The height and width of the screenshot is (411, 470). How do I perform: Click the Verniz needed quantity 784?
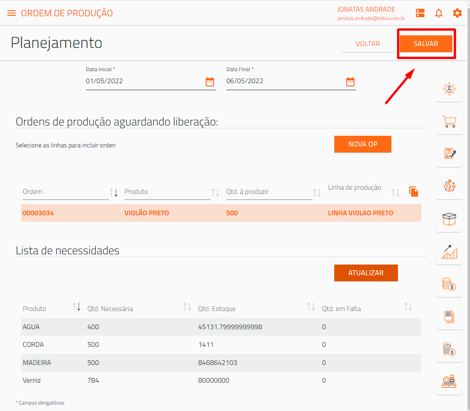point(93,380)
